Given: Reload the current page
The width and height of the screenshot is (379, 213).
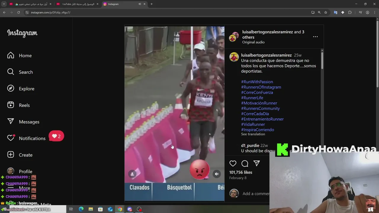Looking at the screenshot, I should coord(18,12).
